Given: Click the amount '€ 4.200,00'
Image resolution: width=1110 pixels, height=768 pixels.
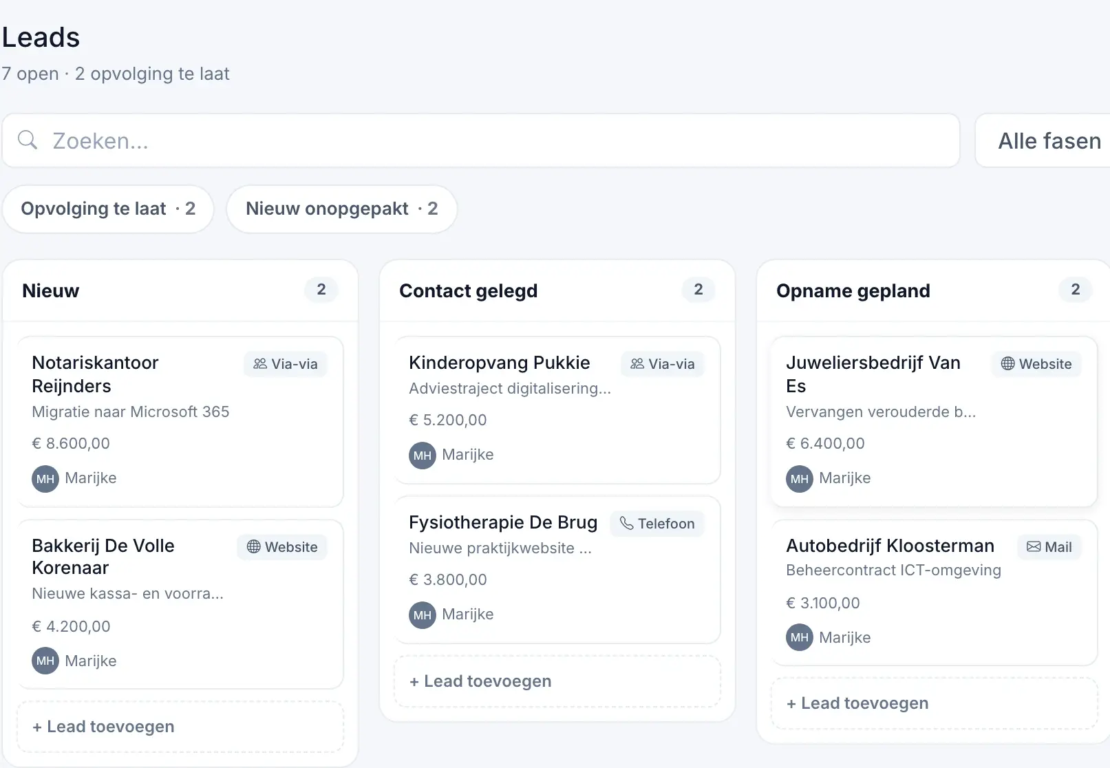Looking at the screenshot, I should (x=71, y=626).
